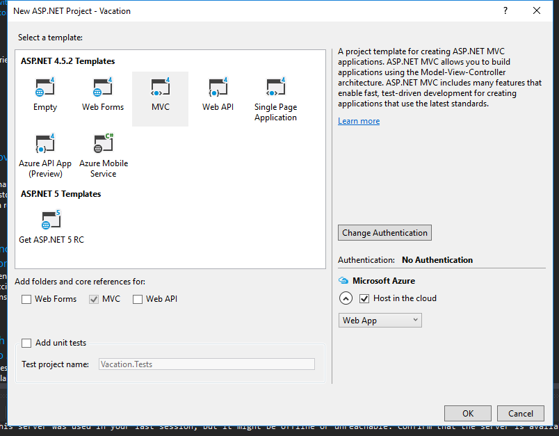Screen dimensions: 559x436
Task: Click the Cancel button
Action: pos(521,413)
